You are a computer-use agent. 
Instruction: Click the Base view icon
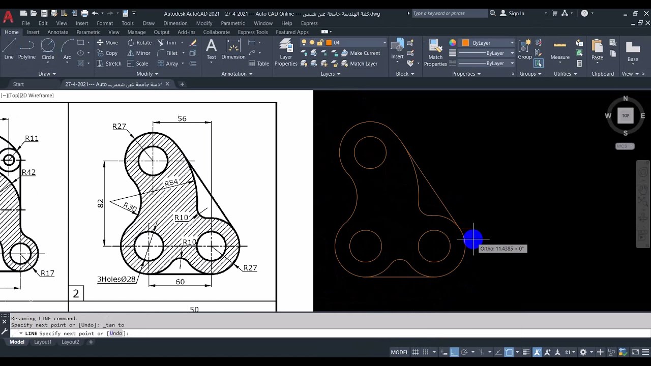(633, 51)
